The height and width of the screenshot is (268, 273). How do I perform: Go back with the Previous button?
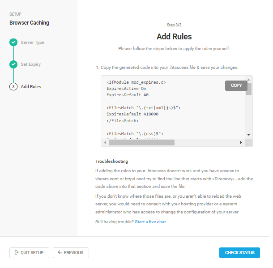[x=71, y=252]
